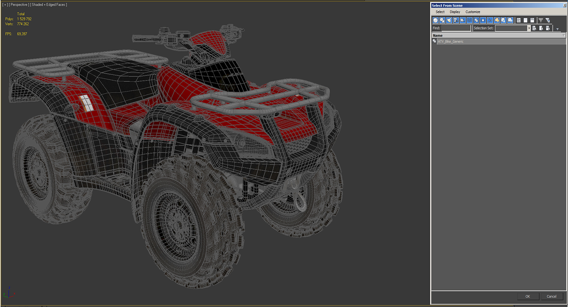Click the group icon beside ATV_Bike_Generic
Image resolution: width=568 pixels, height=307 pixels.
click(434, 41)
